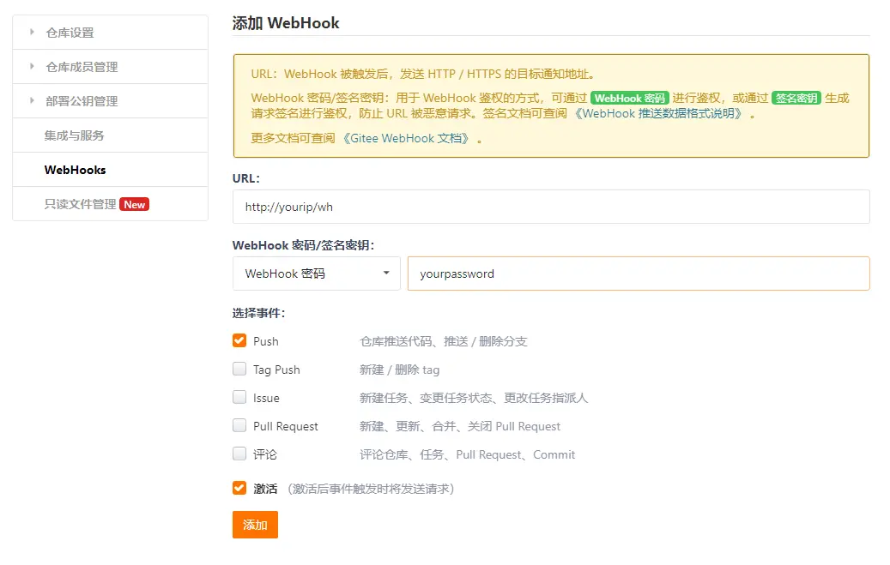Click the Push event label
This screenshot has height=565, width=890.
[266, 341]
